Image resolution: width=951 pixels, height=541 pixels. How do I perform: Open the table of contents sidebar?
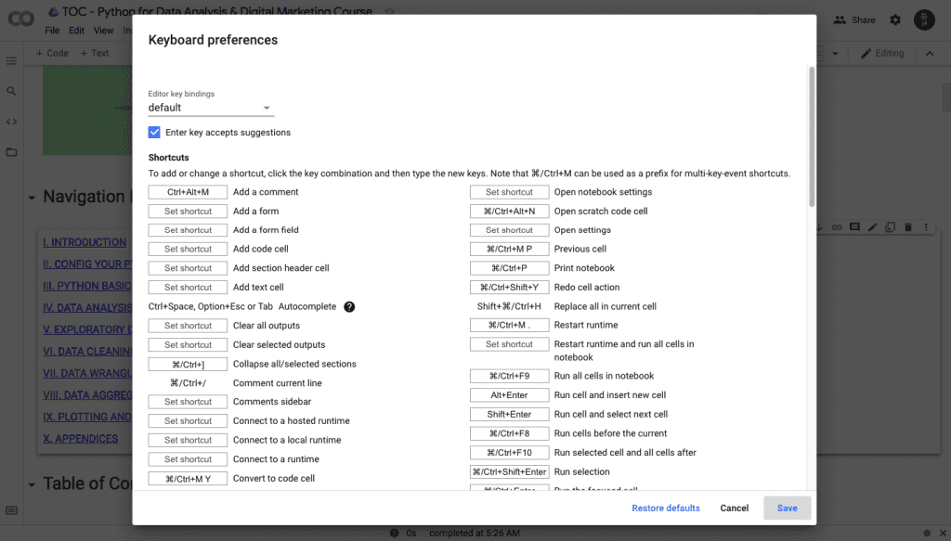click(11, 61)
